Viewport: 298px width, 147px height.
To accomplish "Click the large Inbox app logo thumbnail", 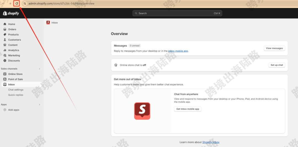I will 142,111.
